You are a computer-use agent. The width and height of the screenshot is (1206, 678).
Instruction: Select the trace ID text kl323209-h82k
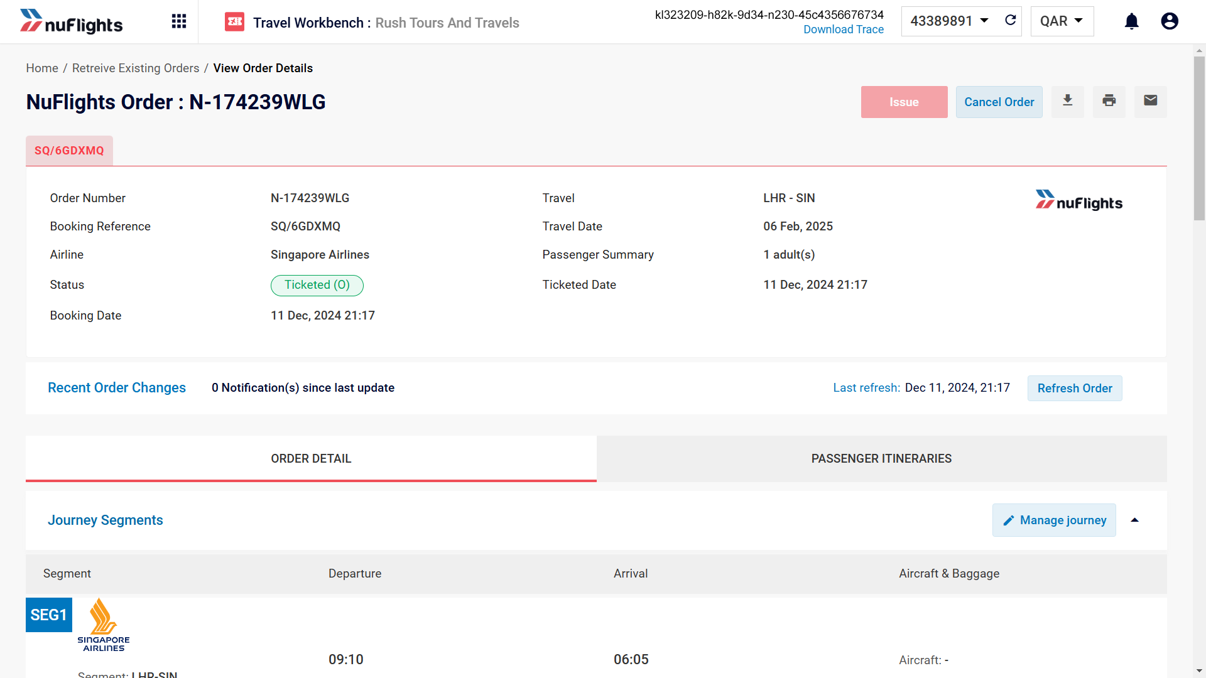click(x=769, y=14)
